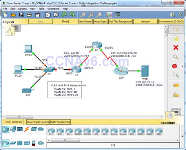This screenshot has width=186, height=150.
Task: Save the network with the floppy icon
Action: [21, 15]
